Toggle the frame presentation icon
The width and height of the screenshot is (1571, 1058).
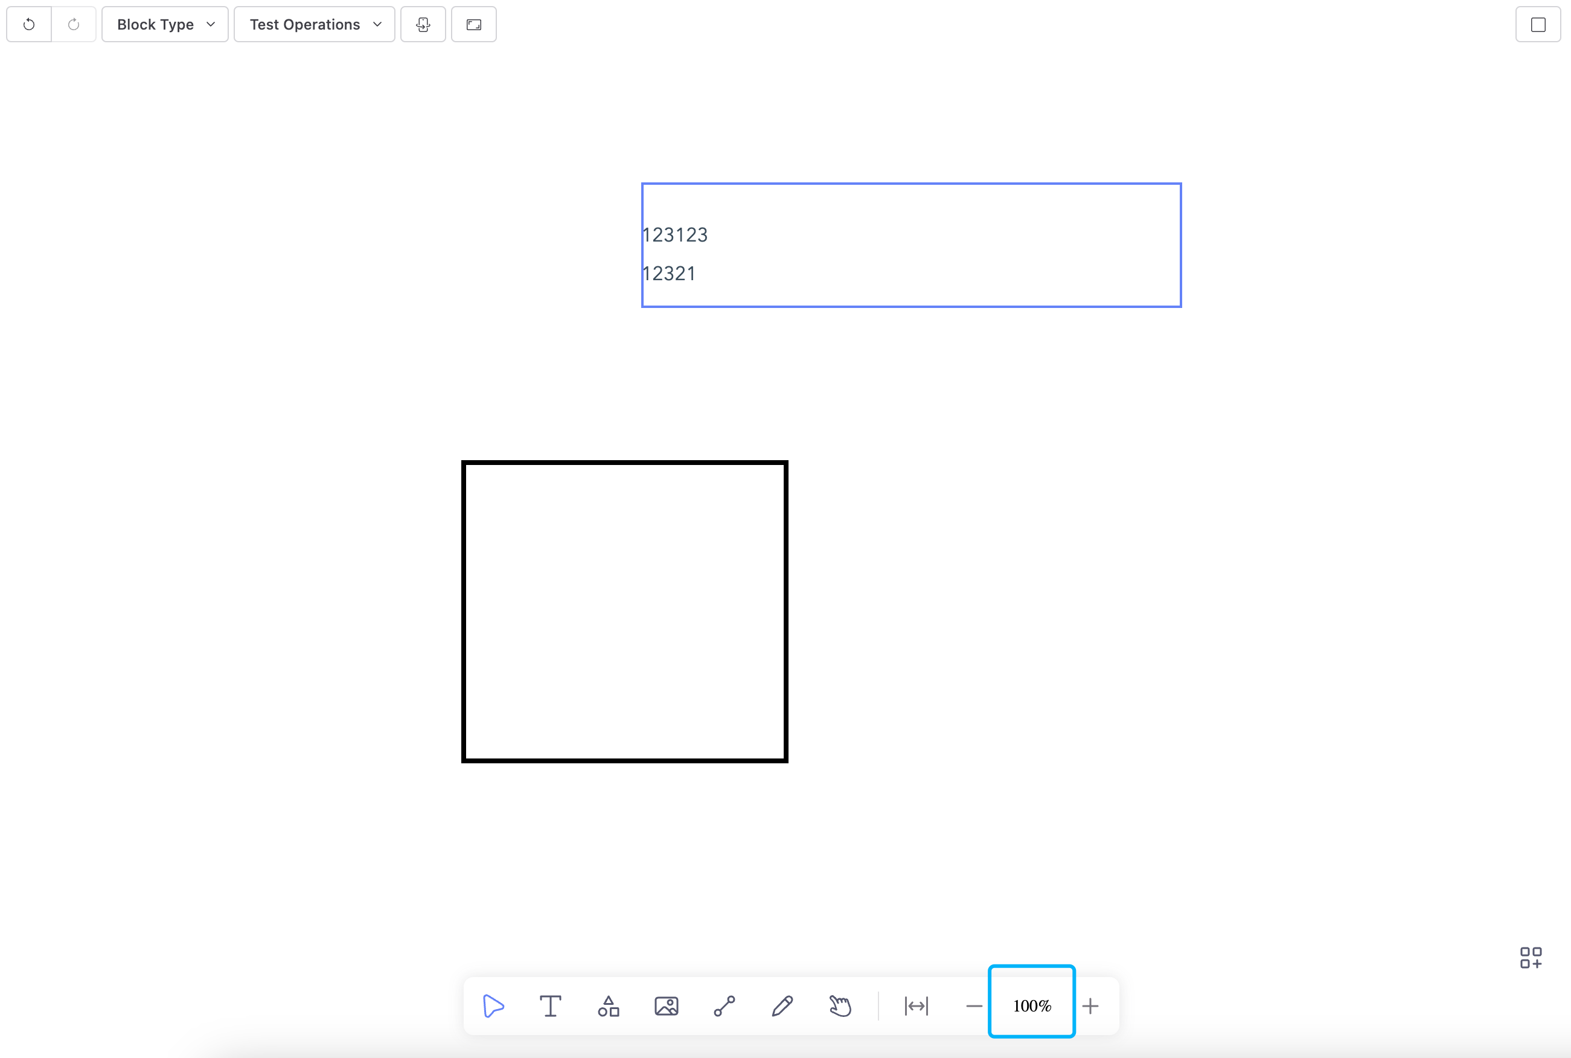(473, 24)
